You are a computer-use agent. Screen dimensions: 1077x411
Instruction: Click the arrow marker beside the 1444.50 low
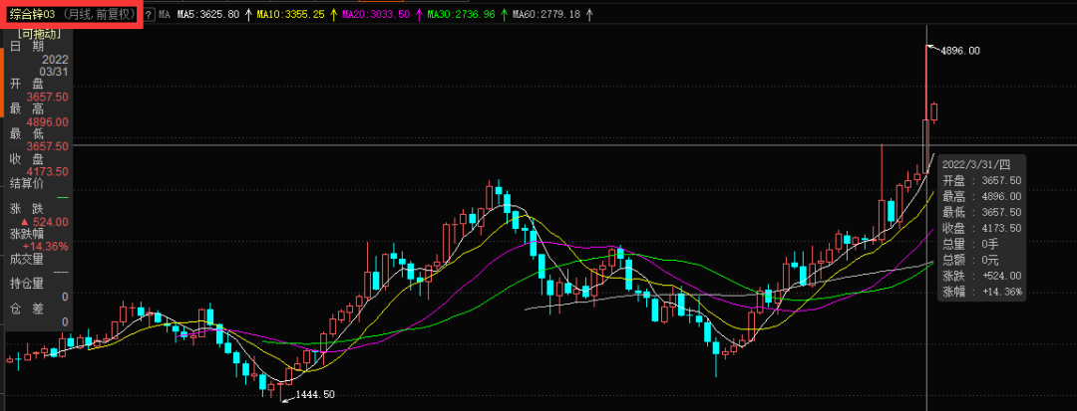pos(286,397)
